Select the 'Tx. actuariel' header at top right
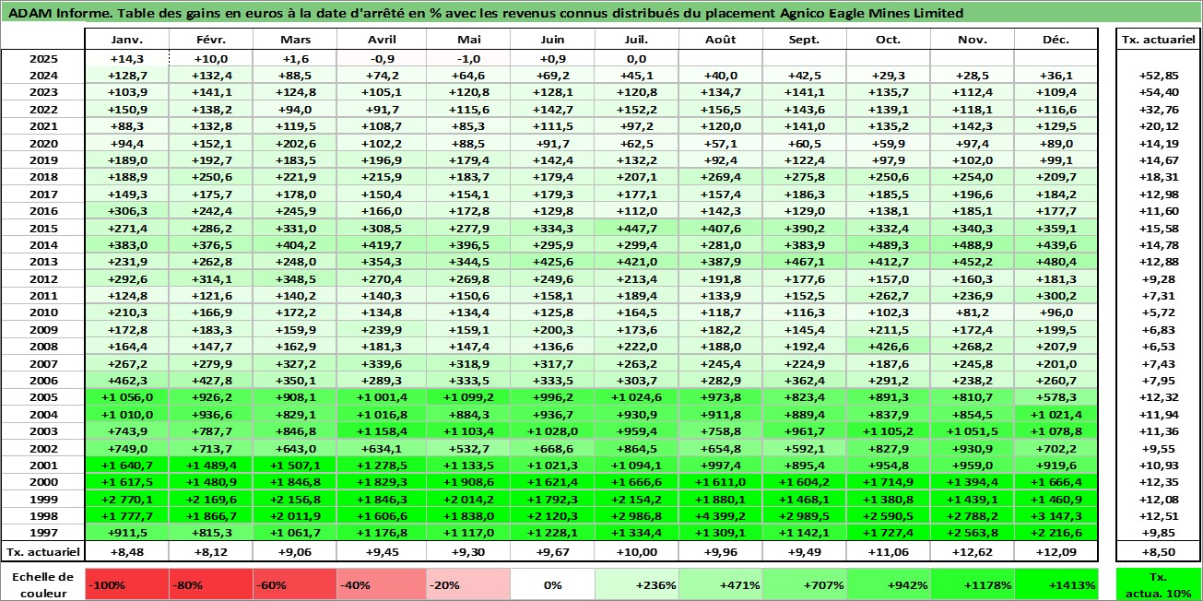1203x601 pixels. 1159,40
